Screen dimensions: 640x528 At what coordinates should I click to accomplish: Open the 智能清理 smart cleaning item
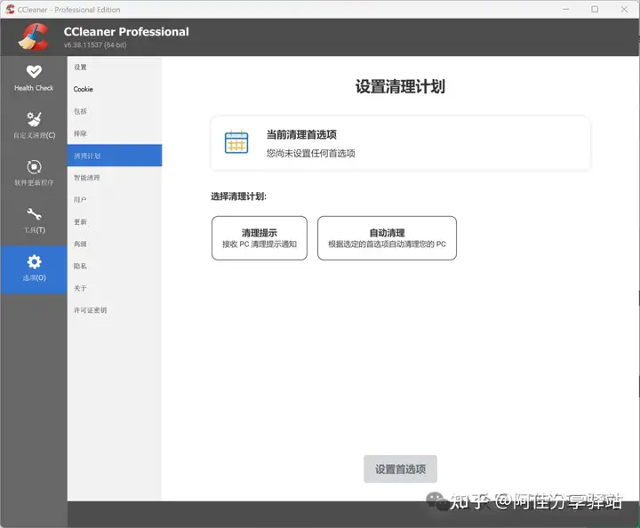pyautogui.click(x=115, y=178)
